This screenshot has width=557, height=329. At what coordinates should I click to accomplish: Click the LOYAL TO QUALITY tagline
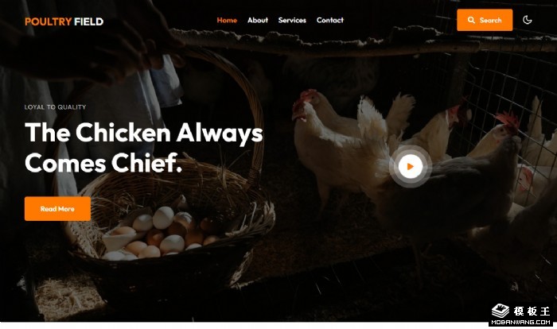55,106
